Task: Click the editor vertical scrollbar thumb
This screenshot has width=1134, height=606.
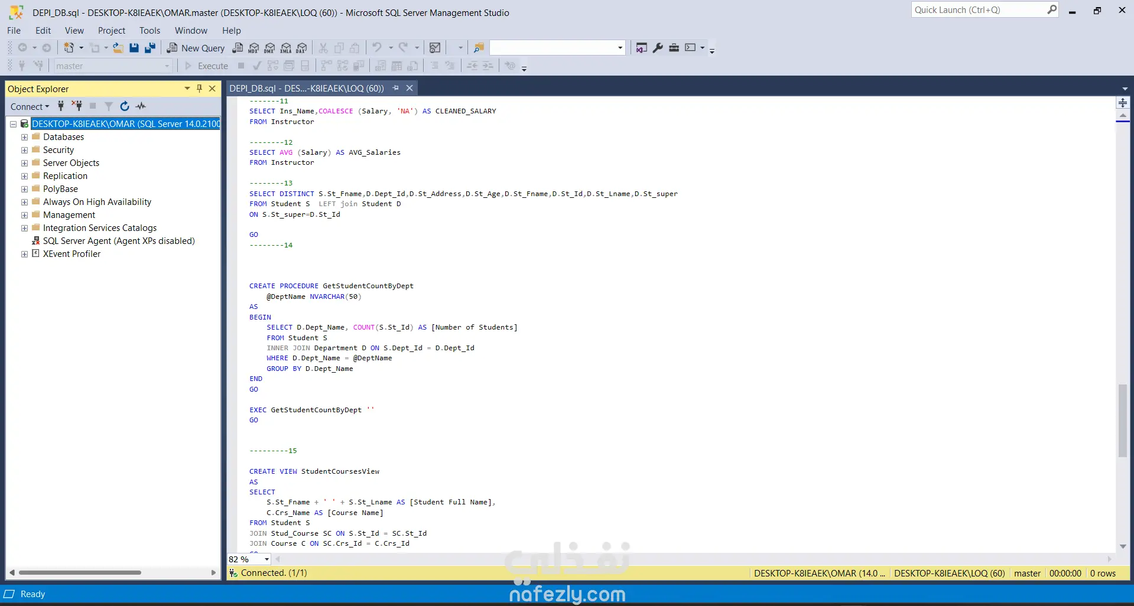Action: pyautogui.click(x=1123, y=421)
